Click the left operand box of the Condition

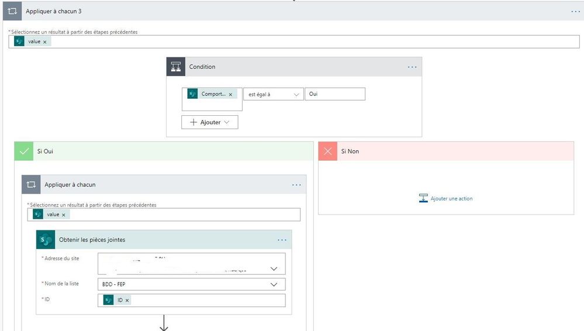[x=212, y=99]
